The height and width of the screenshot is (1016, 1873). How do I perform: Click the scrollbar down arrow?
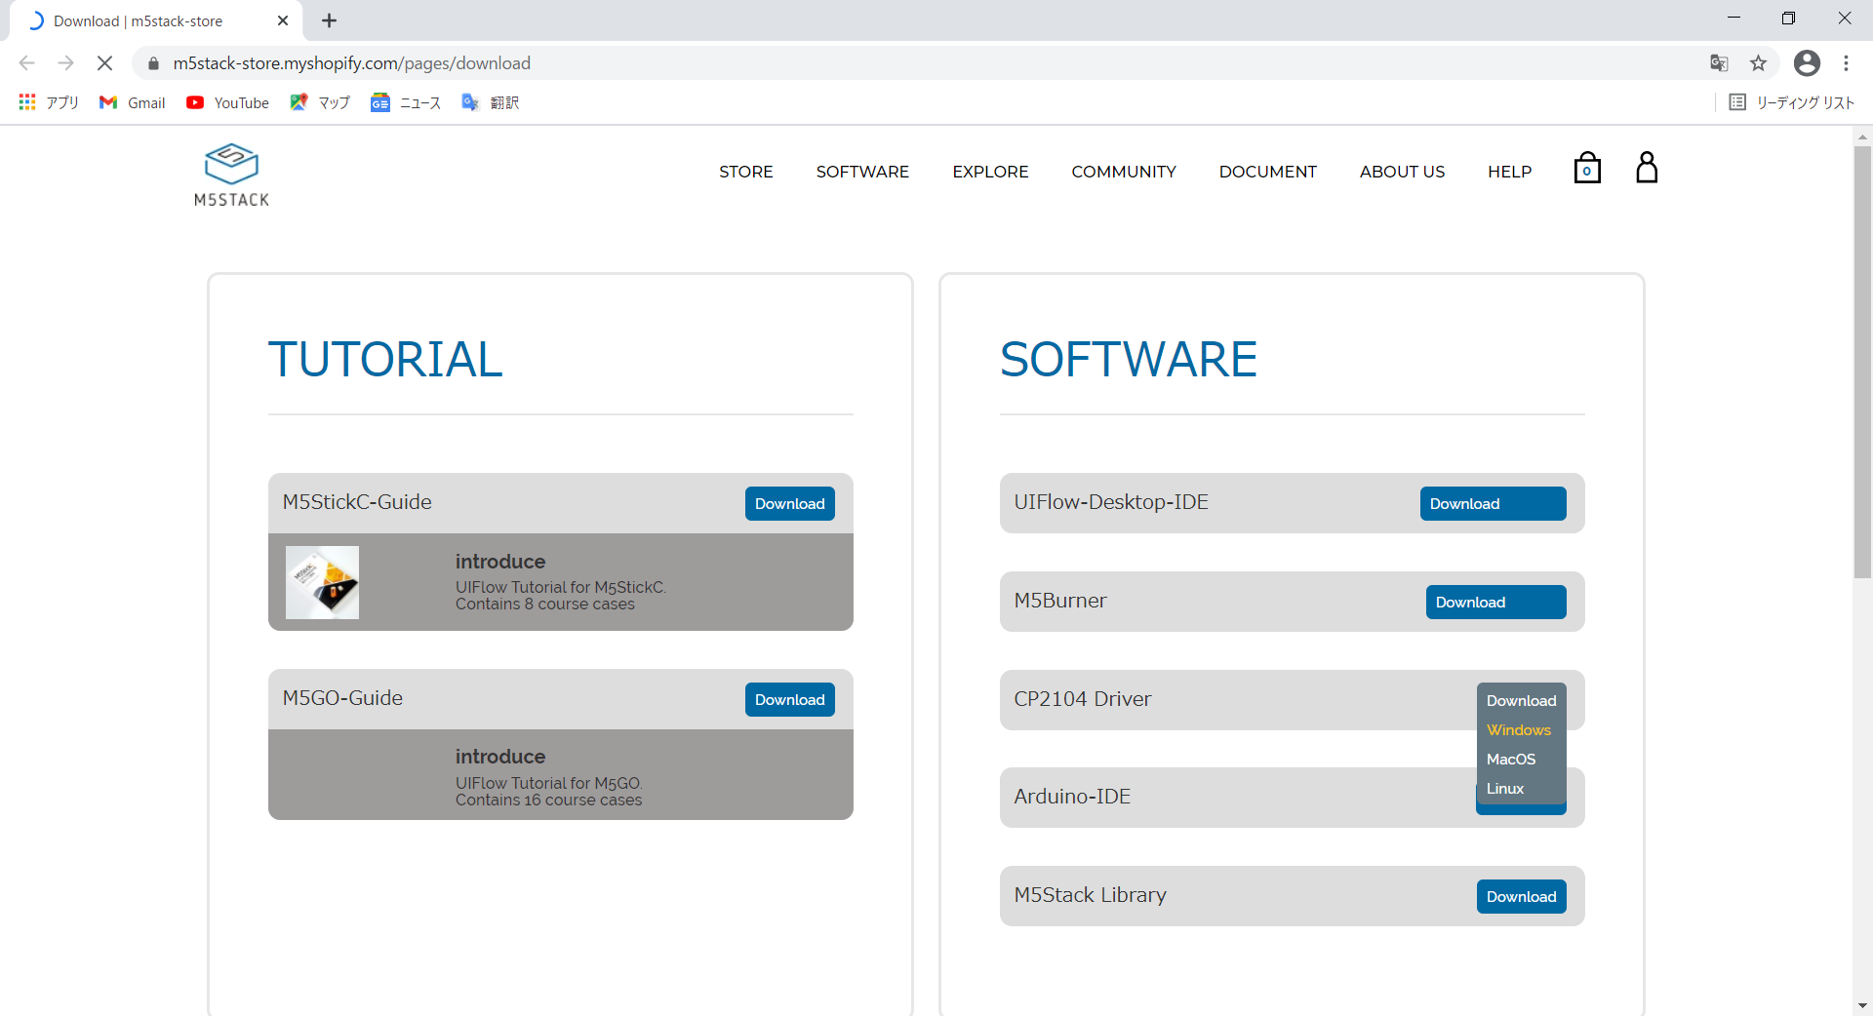1862,1006
